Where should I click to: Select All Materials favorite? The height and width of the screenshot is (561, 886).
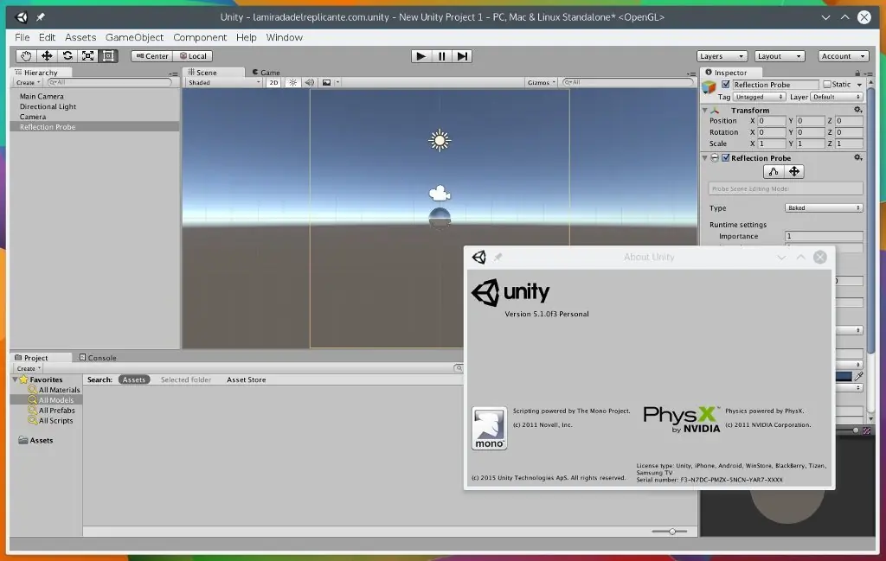[59, 390]
